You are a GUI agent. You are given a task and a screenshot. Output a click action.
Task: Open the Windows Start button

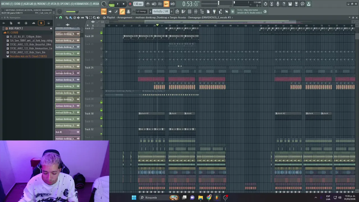tap(134, 198)
